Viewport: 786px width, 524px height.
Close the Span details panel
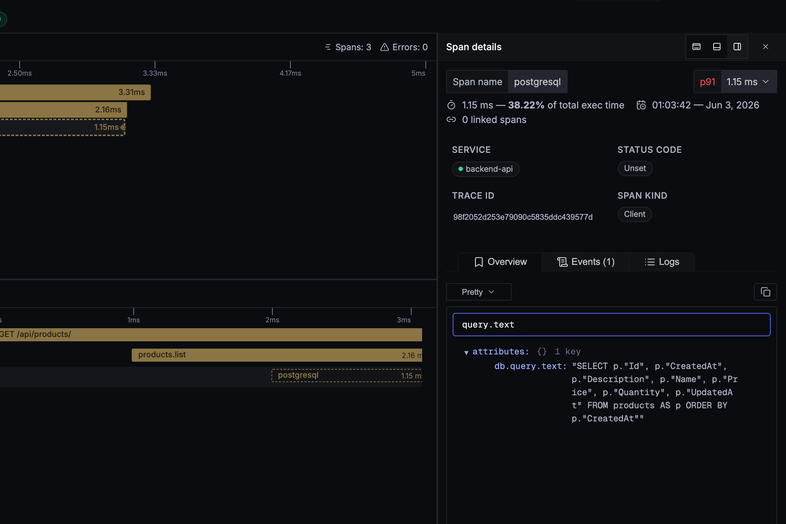766,47
